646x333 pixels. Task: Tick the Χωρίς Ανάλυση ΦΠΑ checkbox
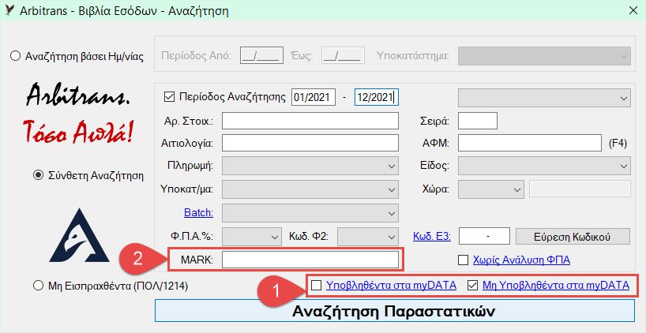tap(464, 260)
